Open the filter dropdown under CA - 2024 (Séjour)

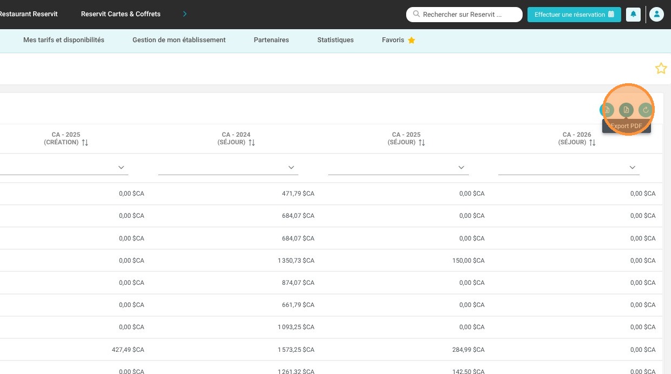(x=291, y=168)
